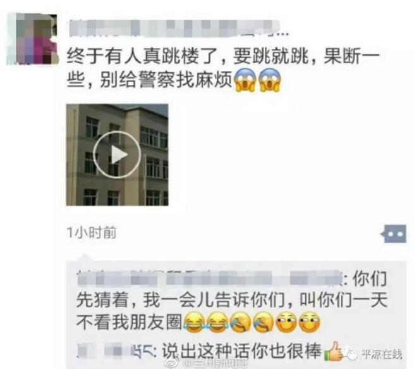Click the second screaming face emoji

[x=270, y=80]
